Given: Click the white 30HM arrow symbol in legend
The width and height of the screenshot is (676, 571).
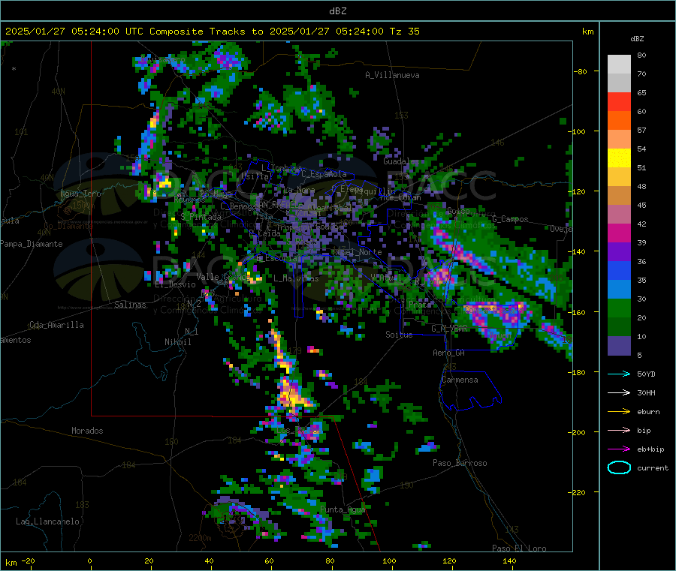Looking at the screenshot, I should click(619, 392).
